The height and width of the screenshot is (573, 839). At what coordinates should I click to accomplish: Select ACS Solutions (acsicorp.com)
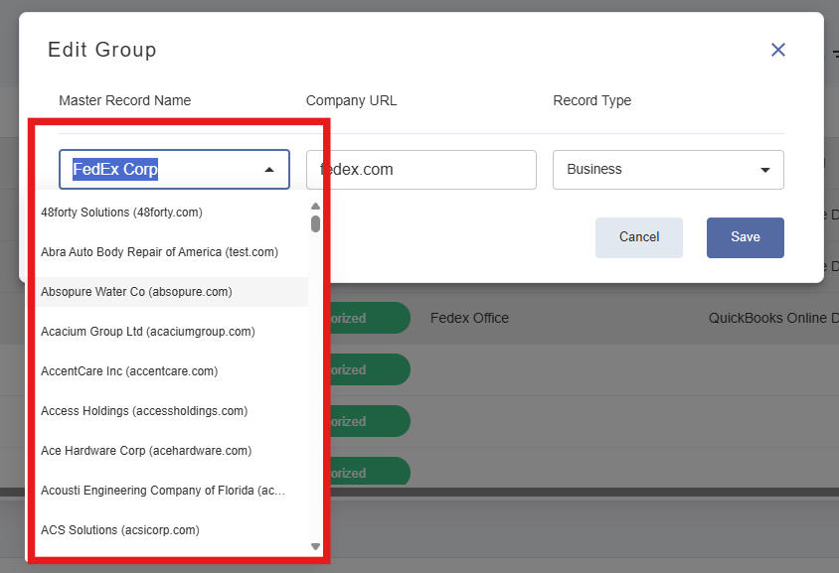coord(172,530)
